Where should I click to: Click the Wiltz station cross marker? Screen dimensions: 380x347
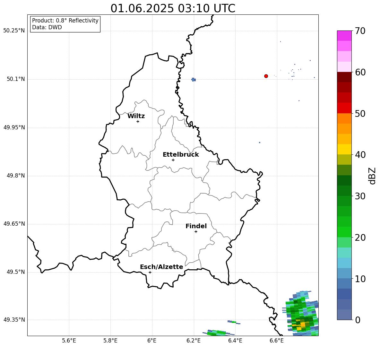coord(138,121)
